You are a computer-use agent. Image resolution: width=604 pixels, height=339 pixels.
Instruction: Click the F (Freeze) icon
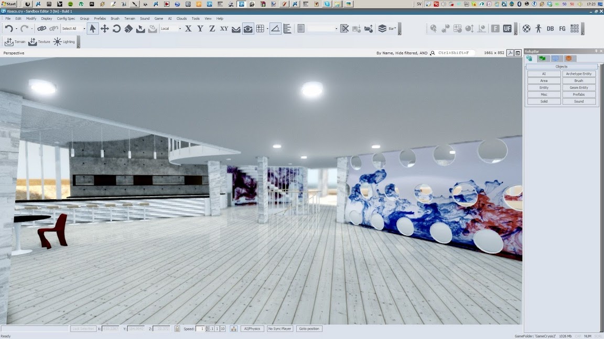point(495,28)
